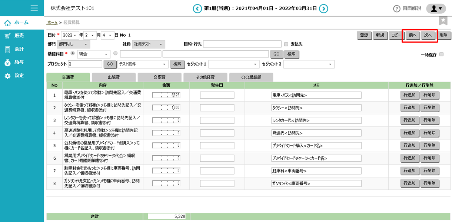Viewport: 452px width, 222px height.
Task: Click the 目的・行先 input field
Action: [242, 44]
